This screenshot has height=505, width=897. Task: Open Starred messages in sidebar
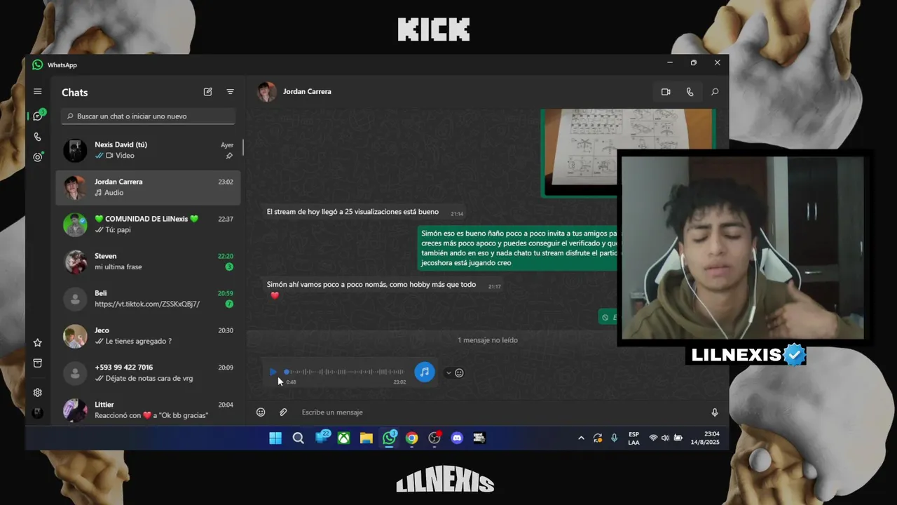38,342
